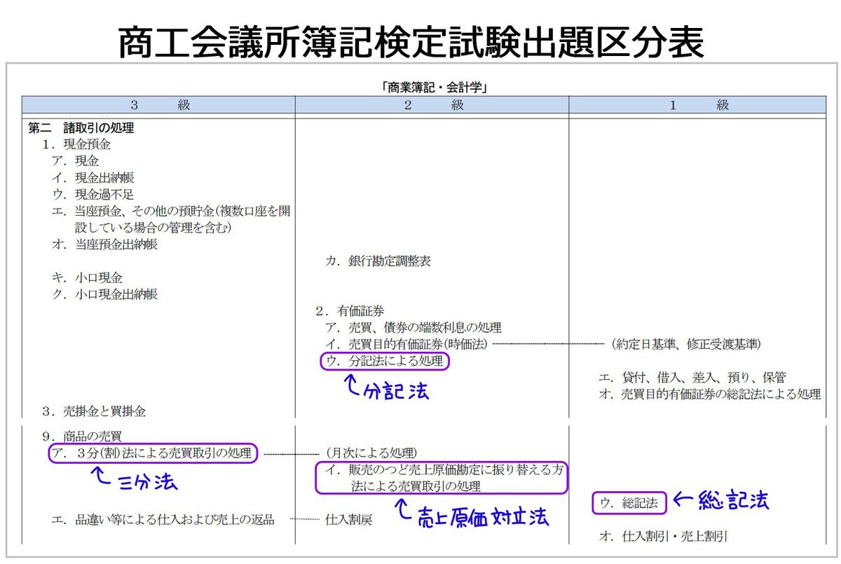This screenshot has width=841, height=564.
Task: Click the entry "キ.小口現金"
Action: [x=87, y=277]
